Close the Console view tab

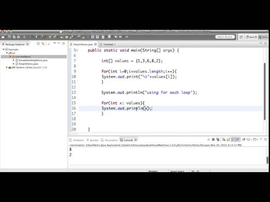[136, 140]
